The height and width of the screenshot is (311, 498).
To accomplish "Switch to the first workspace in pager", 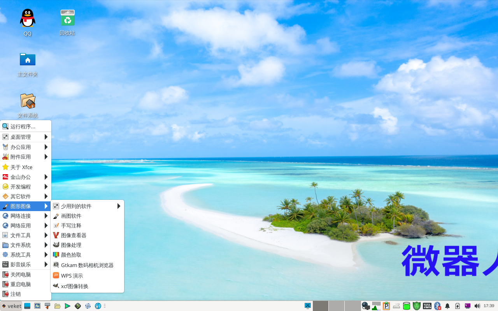I will point(321,306).
